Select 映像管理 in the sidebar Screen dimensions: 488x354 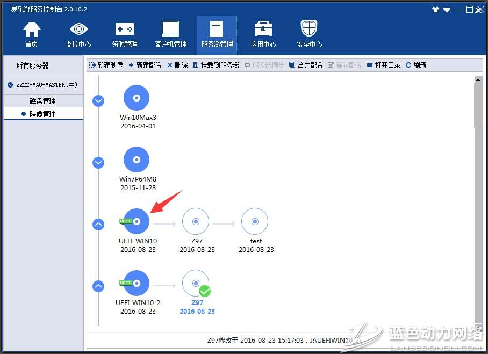[42, 114]
